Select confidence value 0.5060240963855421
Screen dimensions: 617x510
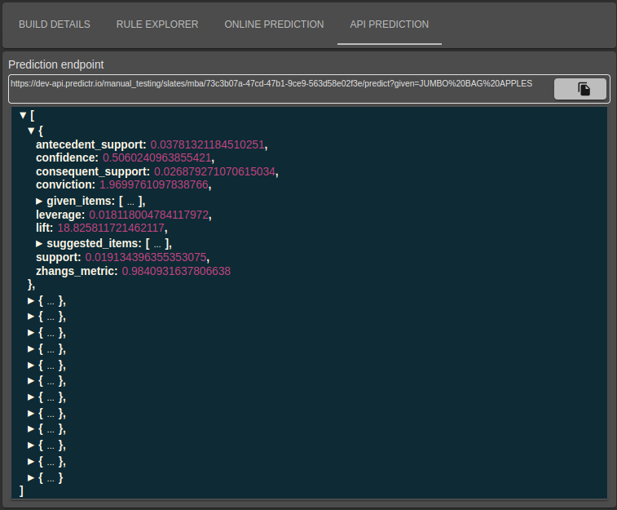(157, 158)
